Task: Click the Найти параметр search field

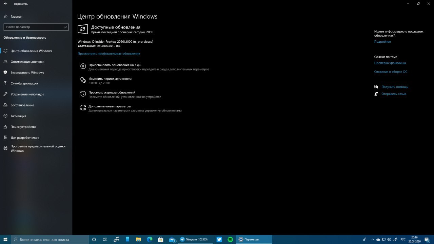Action: point(36,27)
